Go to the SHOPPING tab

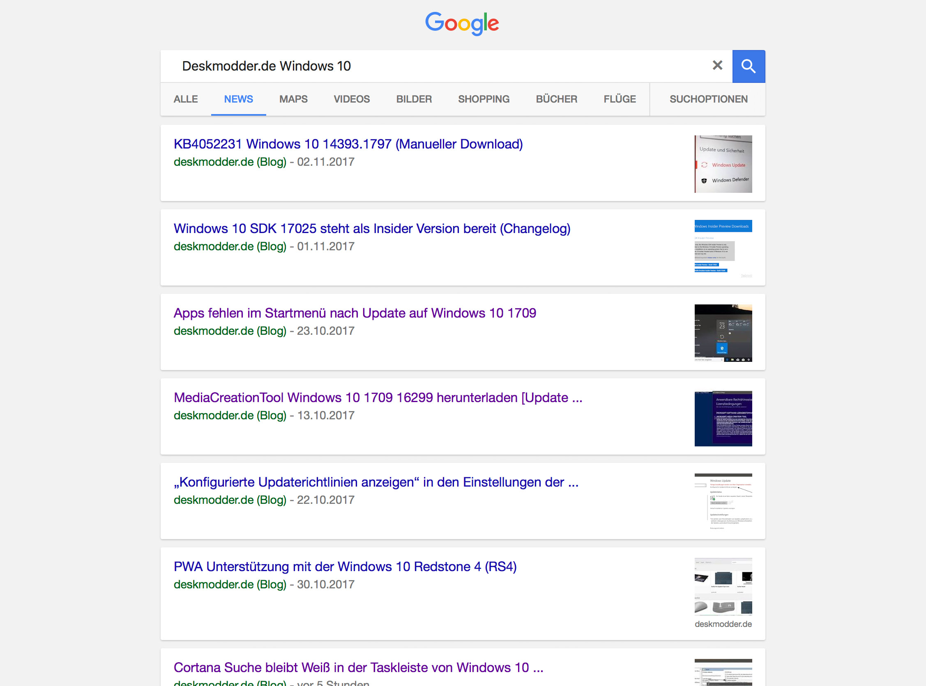[484, 99]
